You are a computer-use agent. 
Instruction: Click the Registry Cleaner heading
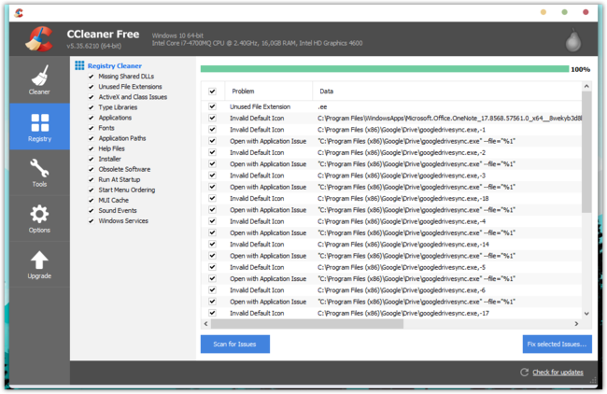pos(115,65)
